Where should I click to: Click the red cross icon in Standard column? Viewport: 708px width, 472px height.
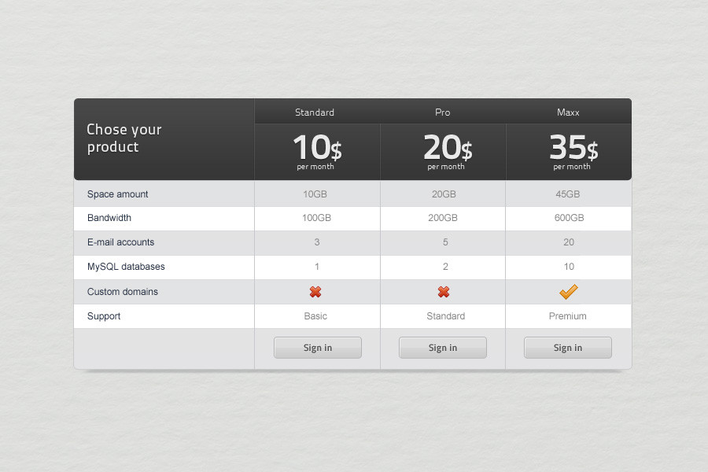[315, 292]
